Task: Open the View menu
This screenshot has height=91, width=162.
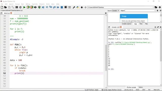Action: pyautogui.click(x=53, y=4)
